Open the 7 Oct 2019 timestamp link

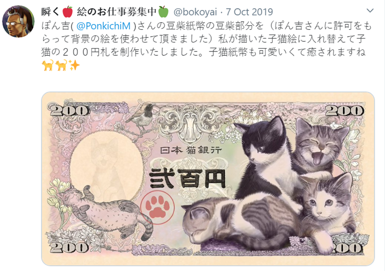[249, 12]
